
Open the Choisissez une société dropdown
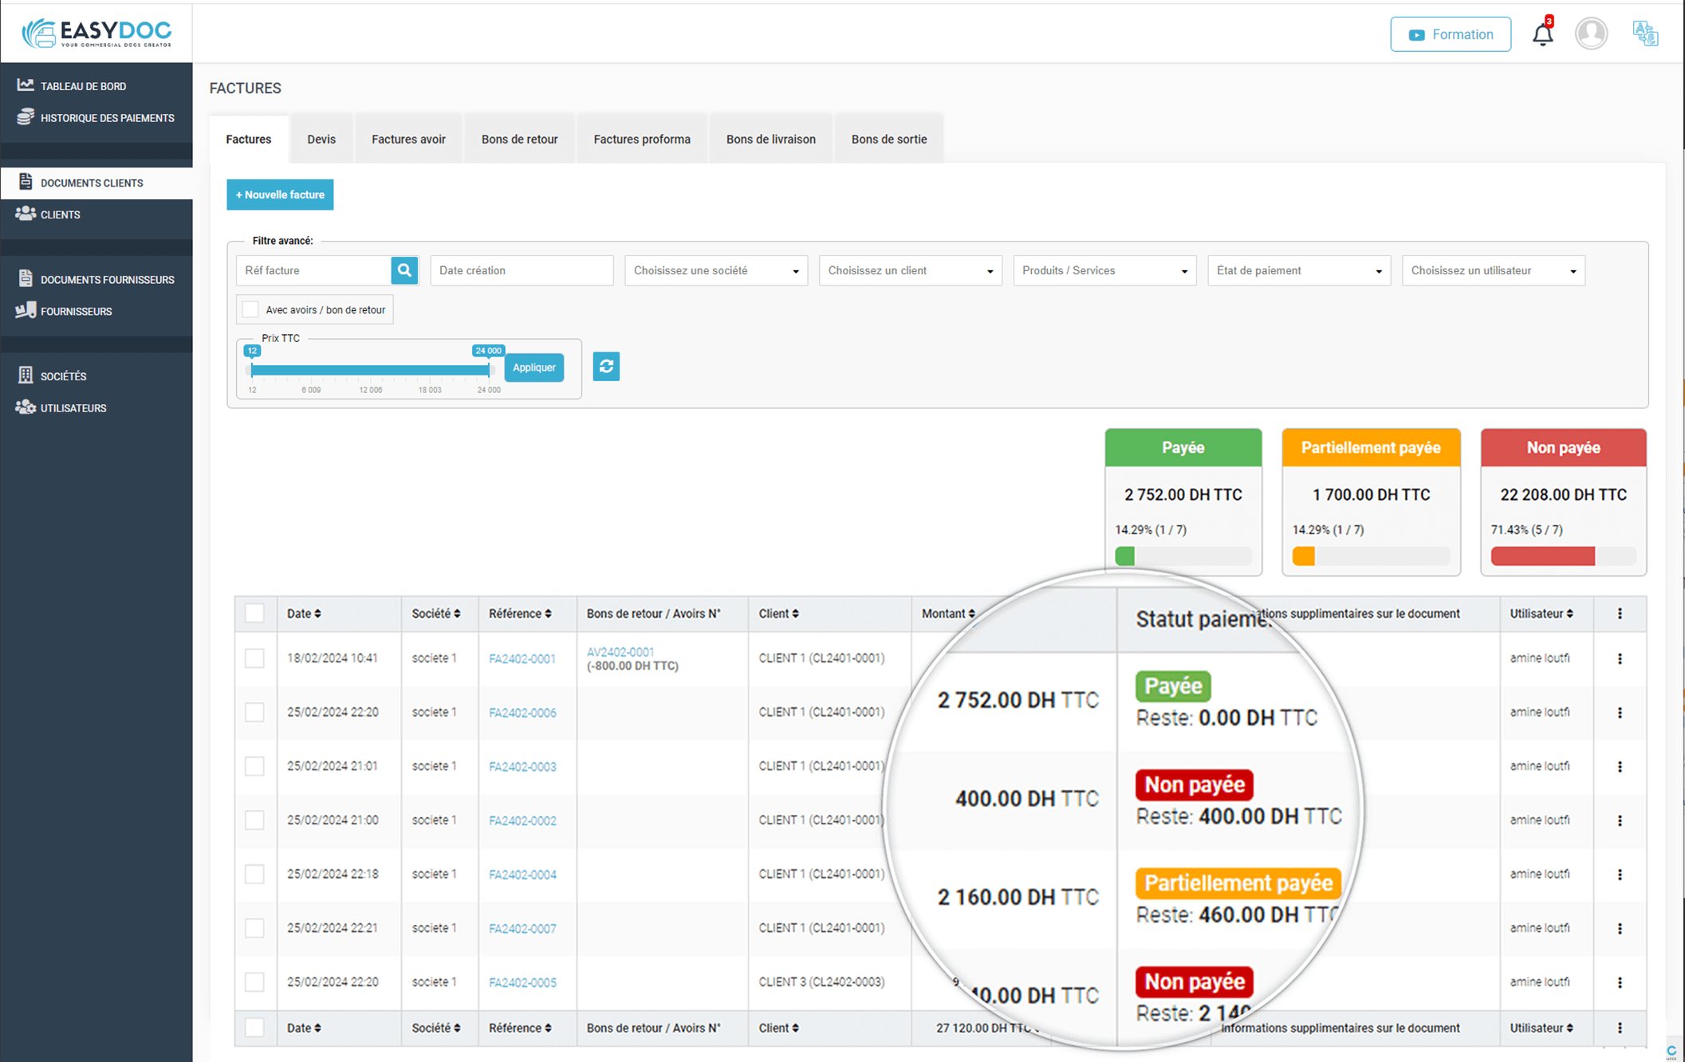tap(715, 270)
